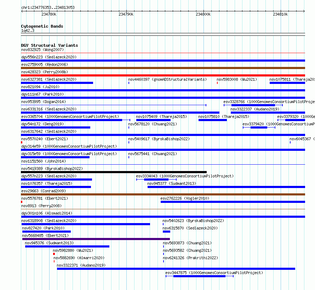Click the nsv953995 (Dogan2014) label
Screen dimensions: 315x290
[x=44, y=102]
